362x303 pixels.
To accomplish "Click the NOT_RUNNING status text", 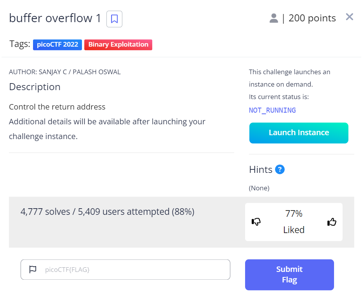I will [x=272, y=110].
